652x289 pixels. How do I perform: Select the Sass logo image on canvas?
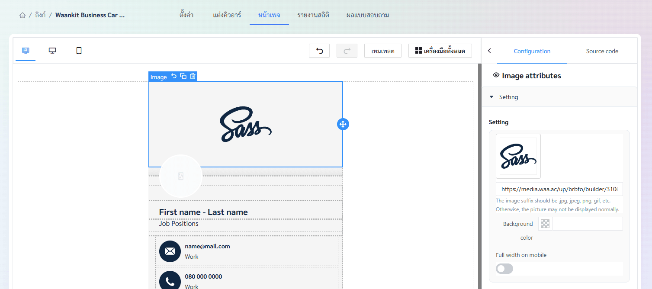[x=246, y=124]
